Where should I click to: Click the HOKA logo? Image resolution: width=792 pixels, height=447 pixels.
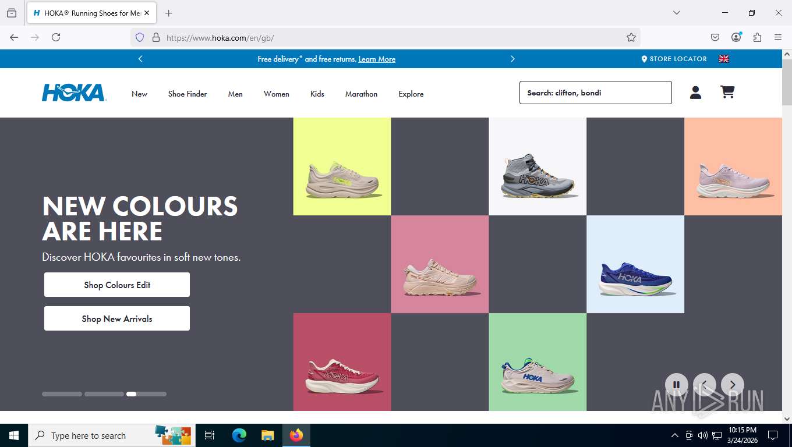(x=73, y=93)
